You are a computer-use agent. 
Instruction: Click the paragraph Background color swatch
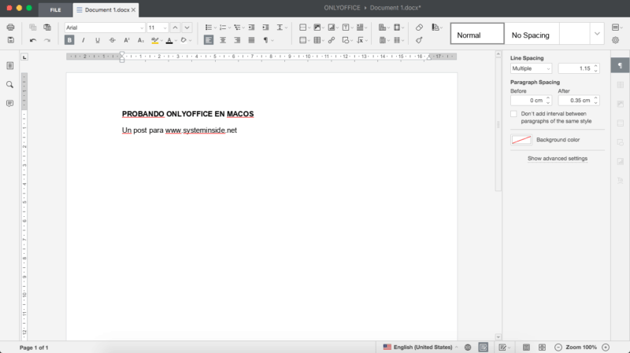(x=521, y=140)
